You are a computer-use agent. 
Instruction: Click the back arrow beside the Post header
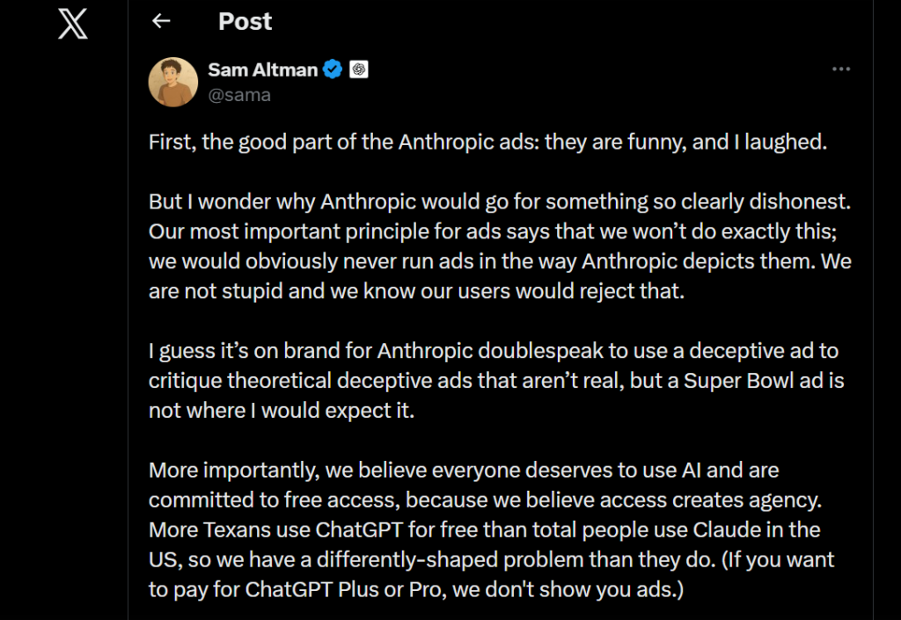coord(161,20)
